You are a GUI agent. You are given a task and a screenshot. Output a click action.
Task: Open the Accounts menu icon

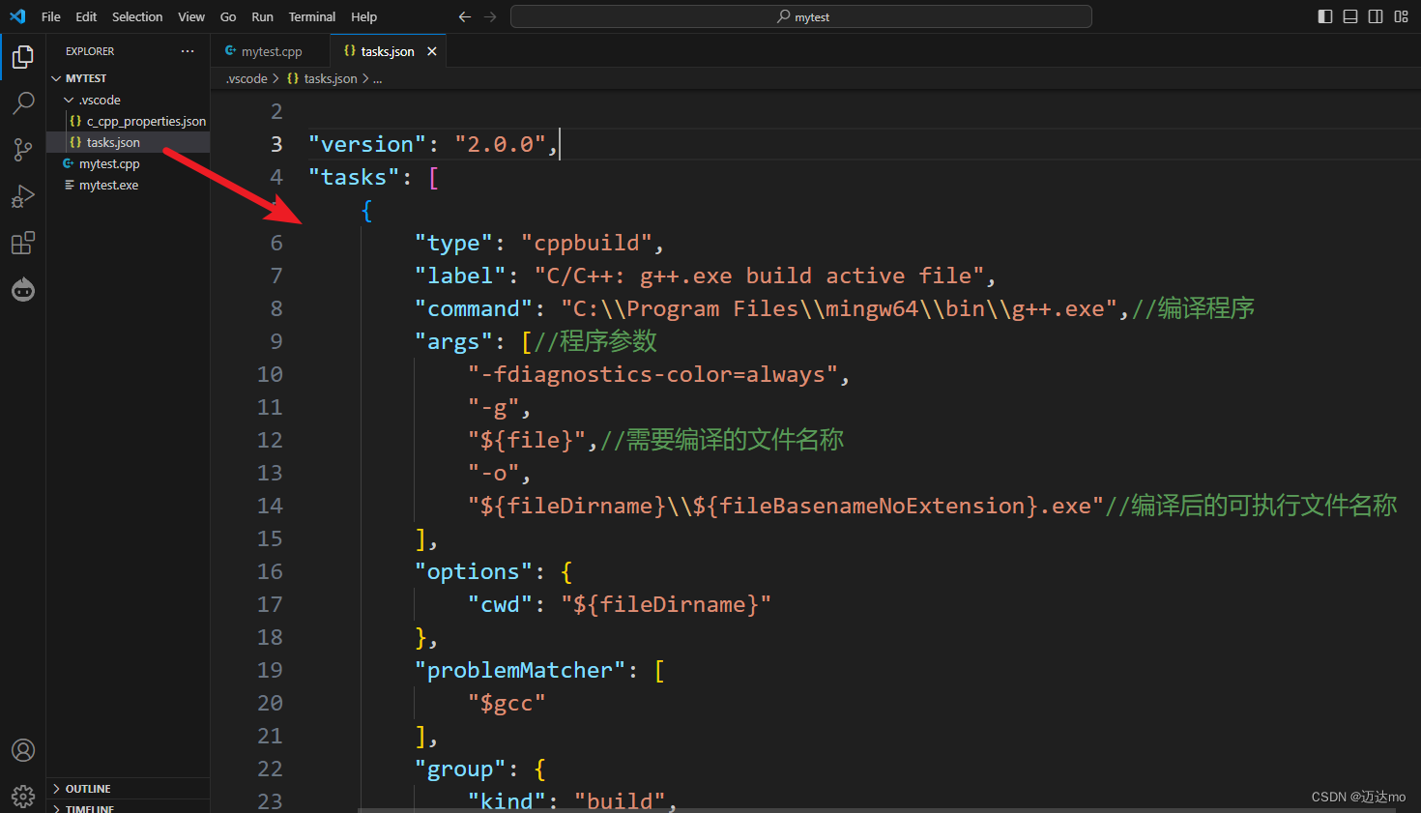pyautogui.click(x=23, y=750)
